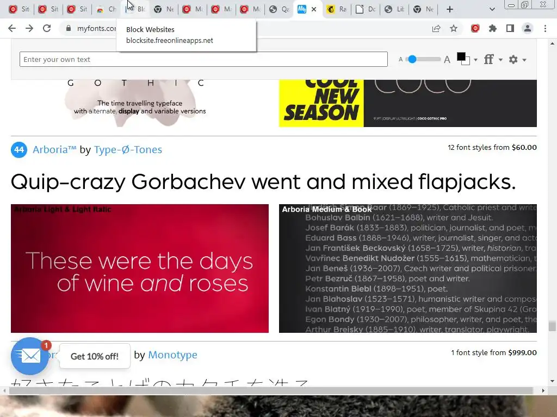Viewport: 557px width, 417px height.
Task: Open the Type-Ø-Tones foundry link
Action: pyautogui.click(x=128, y=150)
